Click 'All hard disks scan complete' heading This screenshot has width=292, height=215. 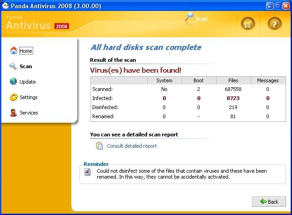(146, 47)
